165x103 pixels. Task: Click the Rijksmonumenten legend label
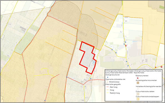point(142,76)
